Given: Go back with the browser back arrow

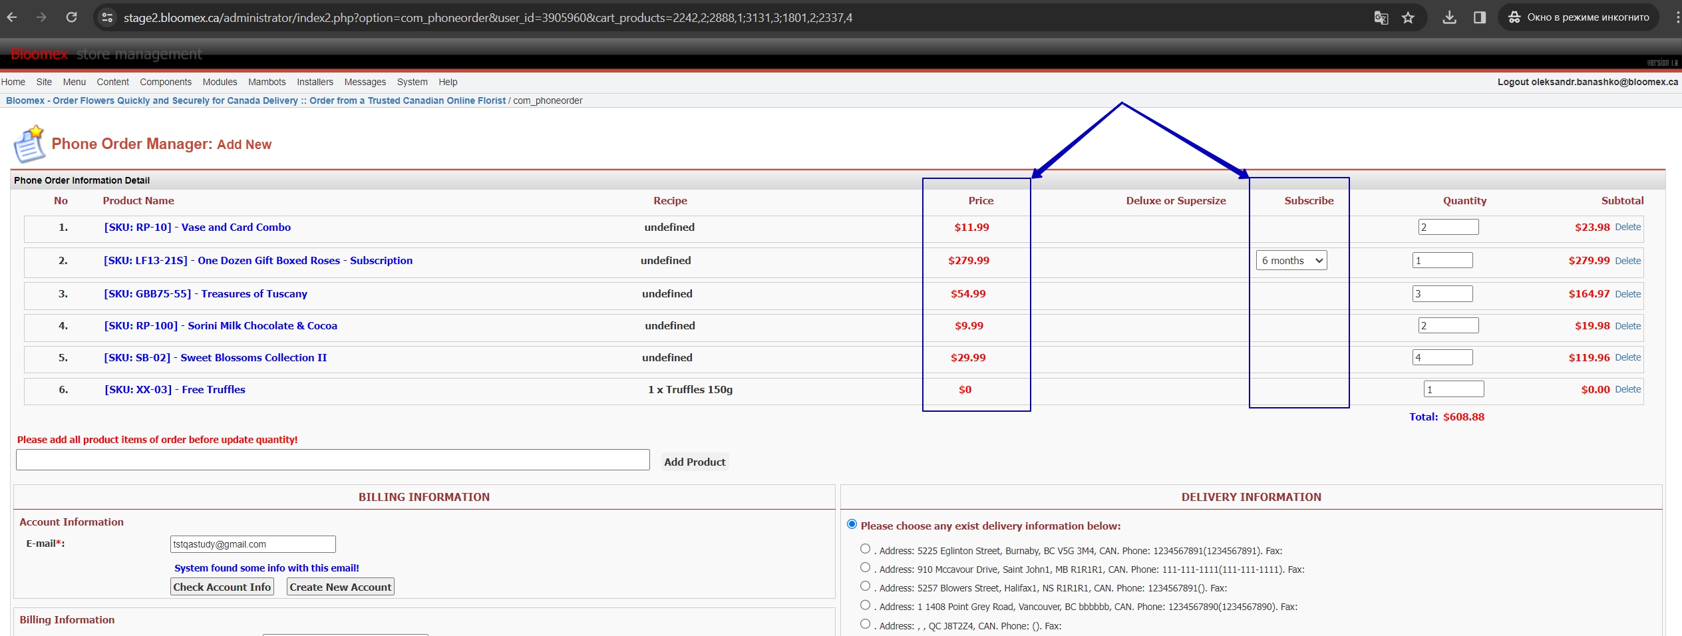Looking at the screenshot, I should tap(12, 17).
